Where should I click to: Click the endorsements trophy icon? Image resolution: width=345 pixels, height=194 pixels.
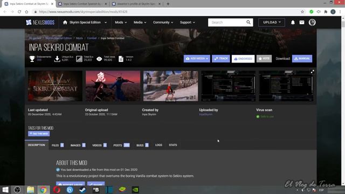[32, 59]
